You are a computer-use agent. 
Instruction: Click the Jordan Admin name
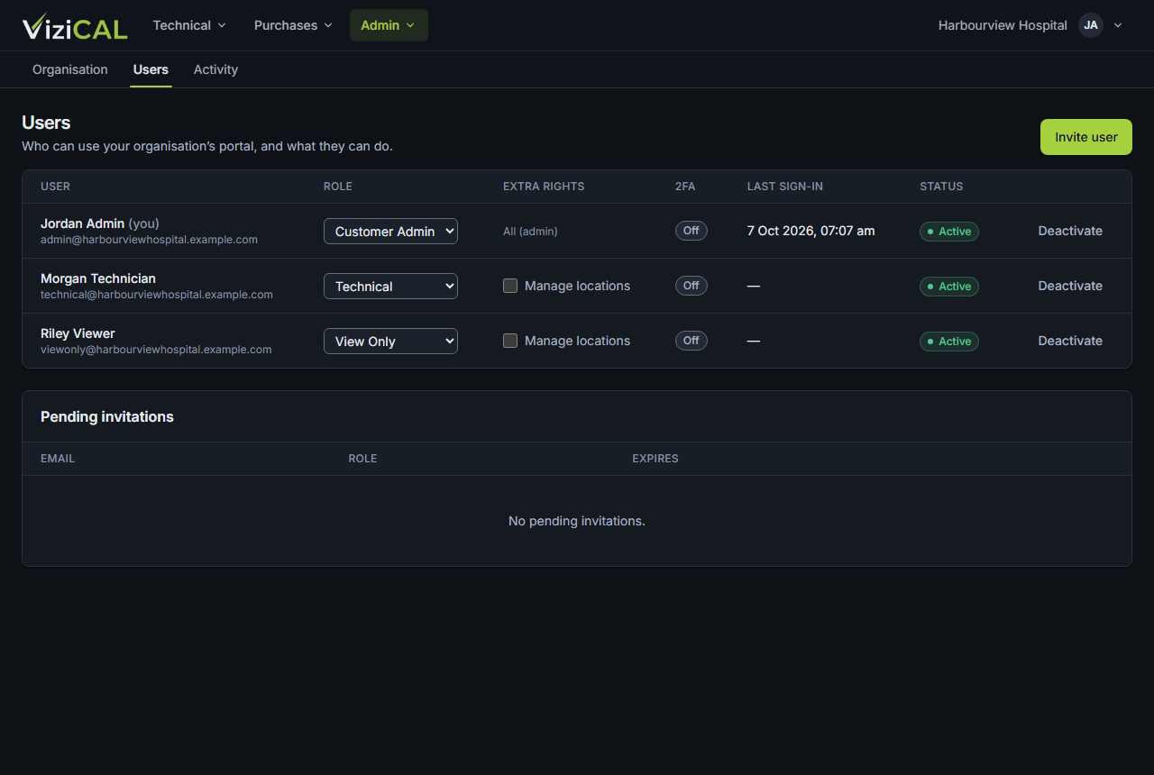[82, 223]
